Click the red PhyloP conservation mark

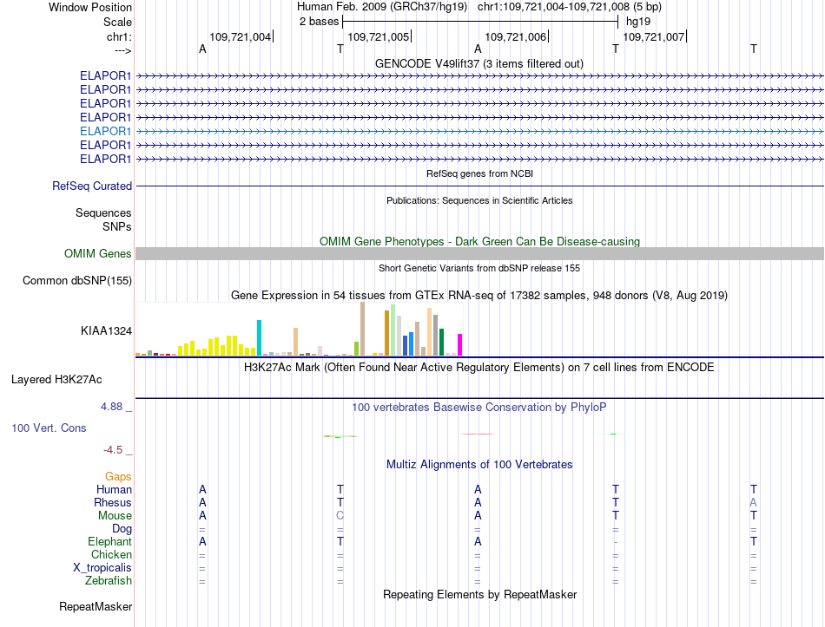(x=478, y=434)
